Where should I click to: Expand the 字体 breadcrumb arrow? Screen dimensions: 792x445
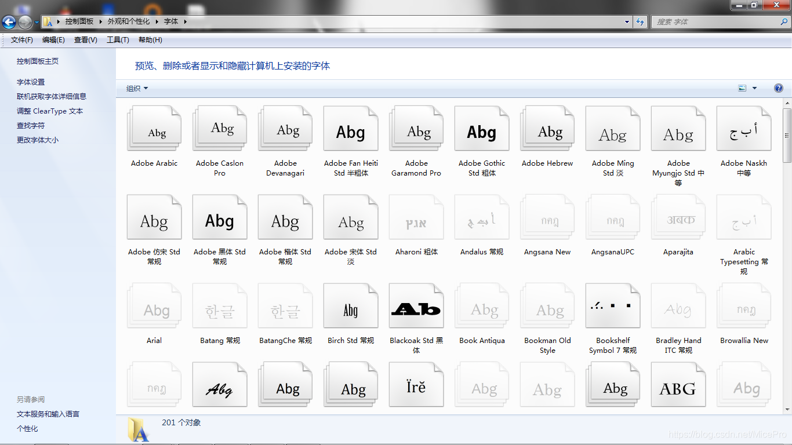[x=185, y=21]
